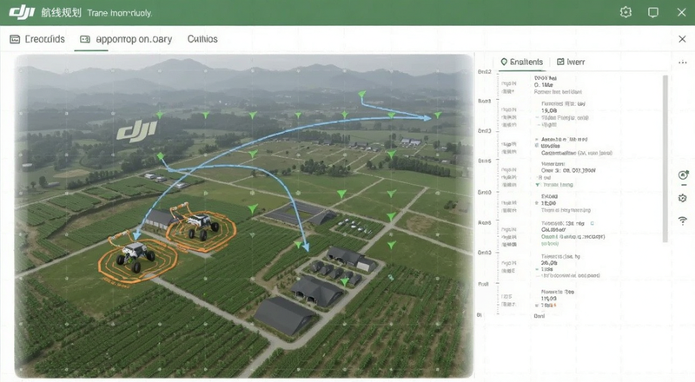
Task: Click the Wi-Fi signal icon on right edge
Action: tap(683, 221)
